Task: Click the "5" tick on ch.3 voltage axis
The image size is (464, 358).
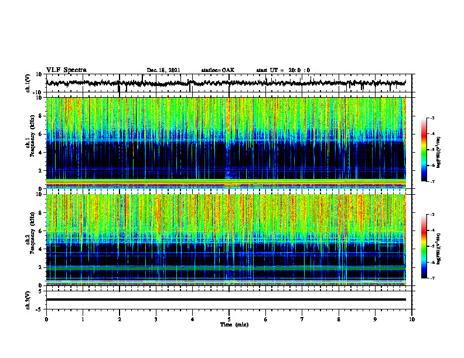Action: tap(41, 291)
